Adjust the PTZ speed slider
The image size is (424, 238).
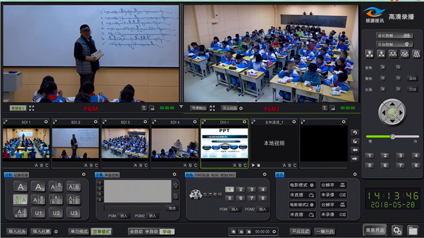[392, 136]
